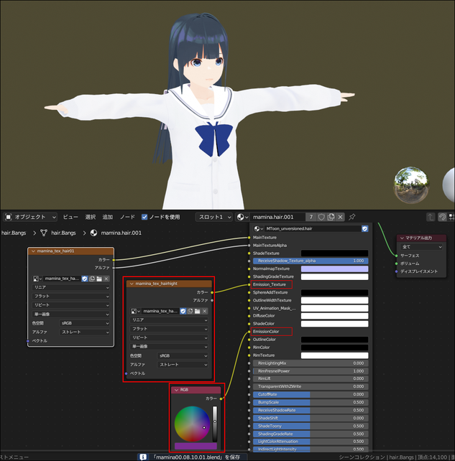Open the material browse sphere icon

[x=242, y=217]
